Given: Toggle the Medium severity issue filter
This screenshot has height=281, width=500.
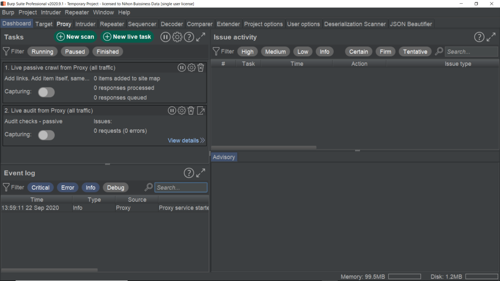Looking at the screenshot, I should (275, 52).
